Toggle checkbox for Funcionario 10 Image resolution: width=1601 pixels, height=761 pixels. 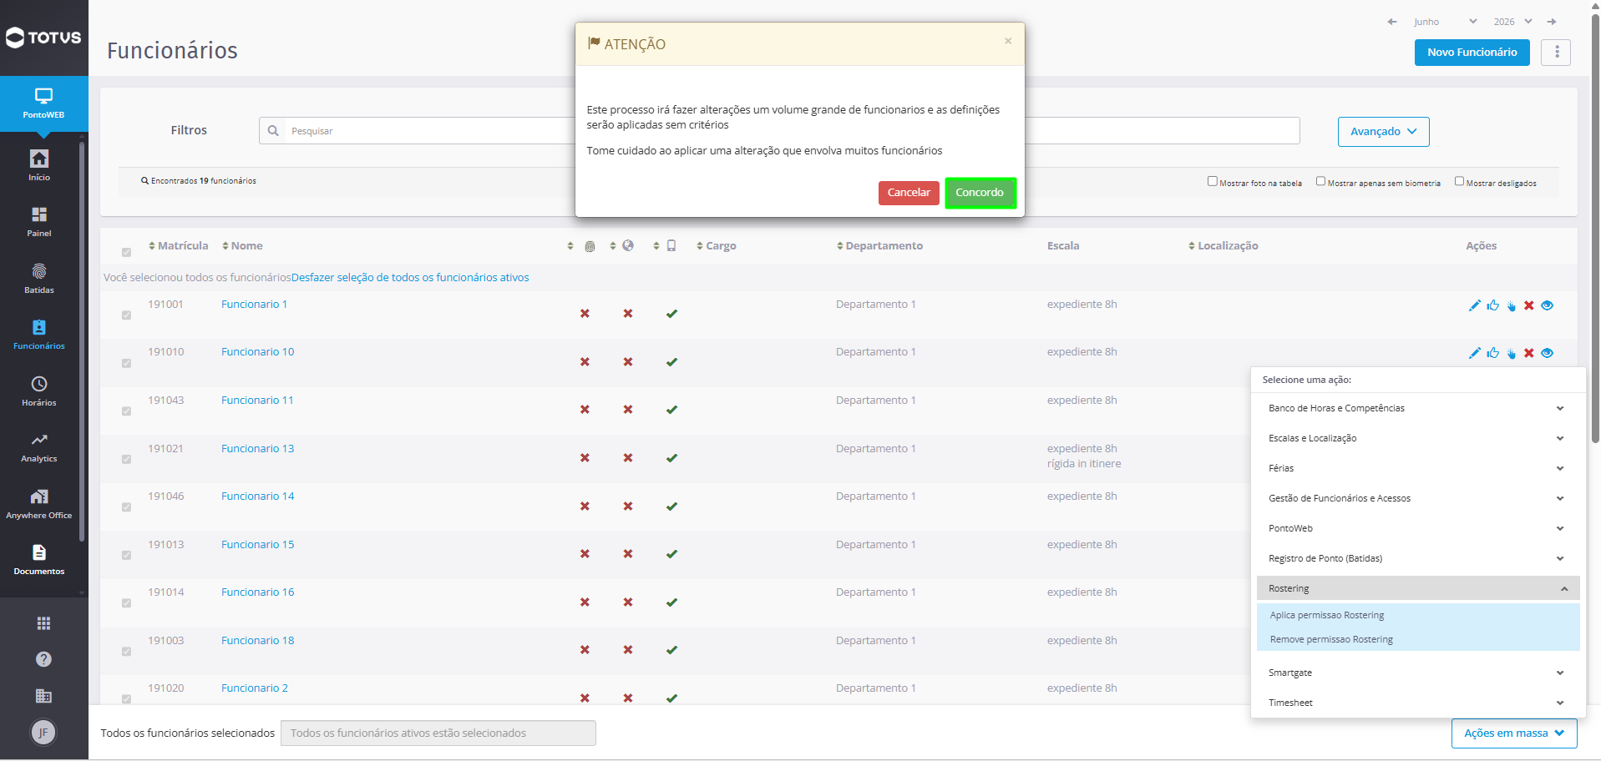point(126,363)
